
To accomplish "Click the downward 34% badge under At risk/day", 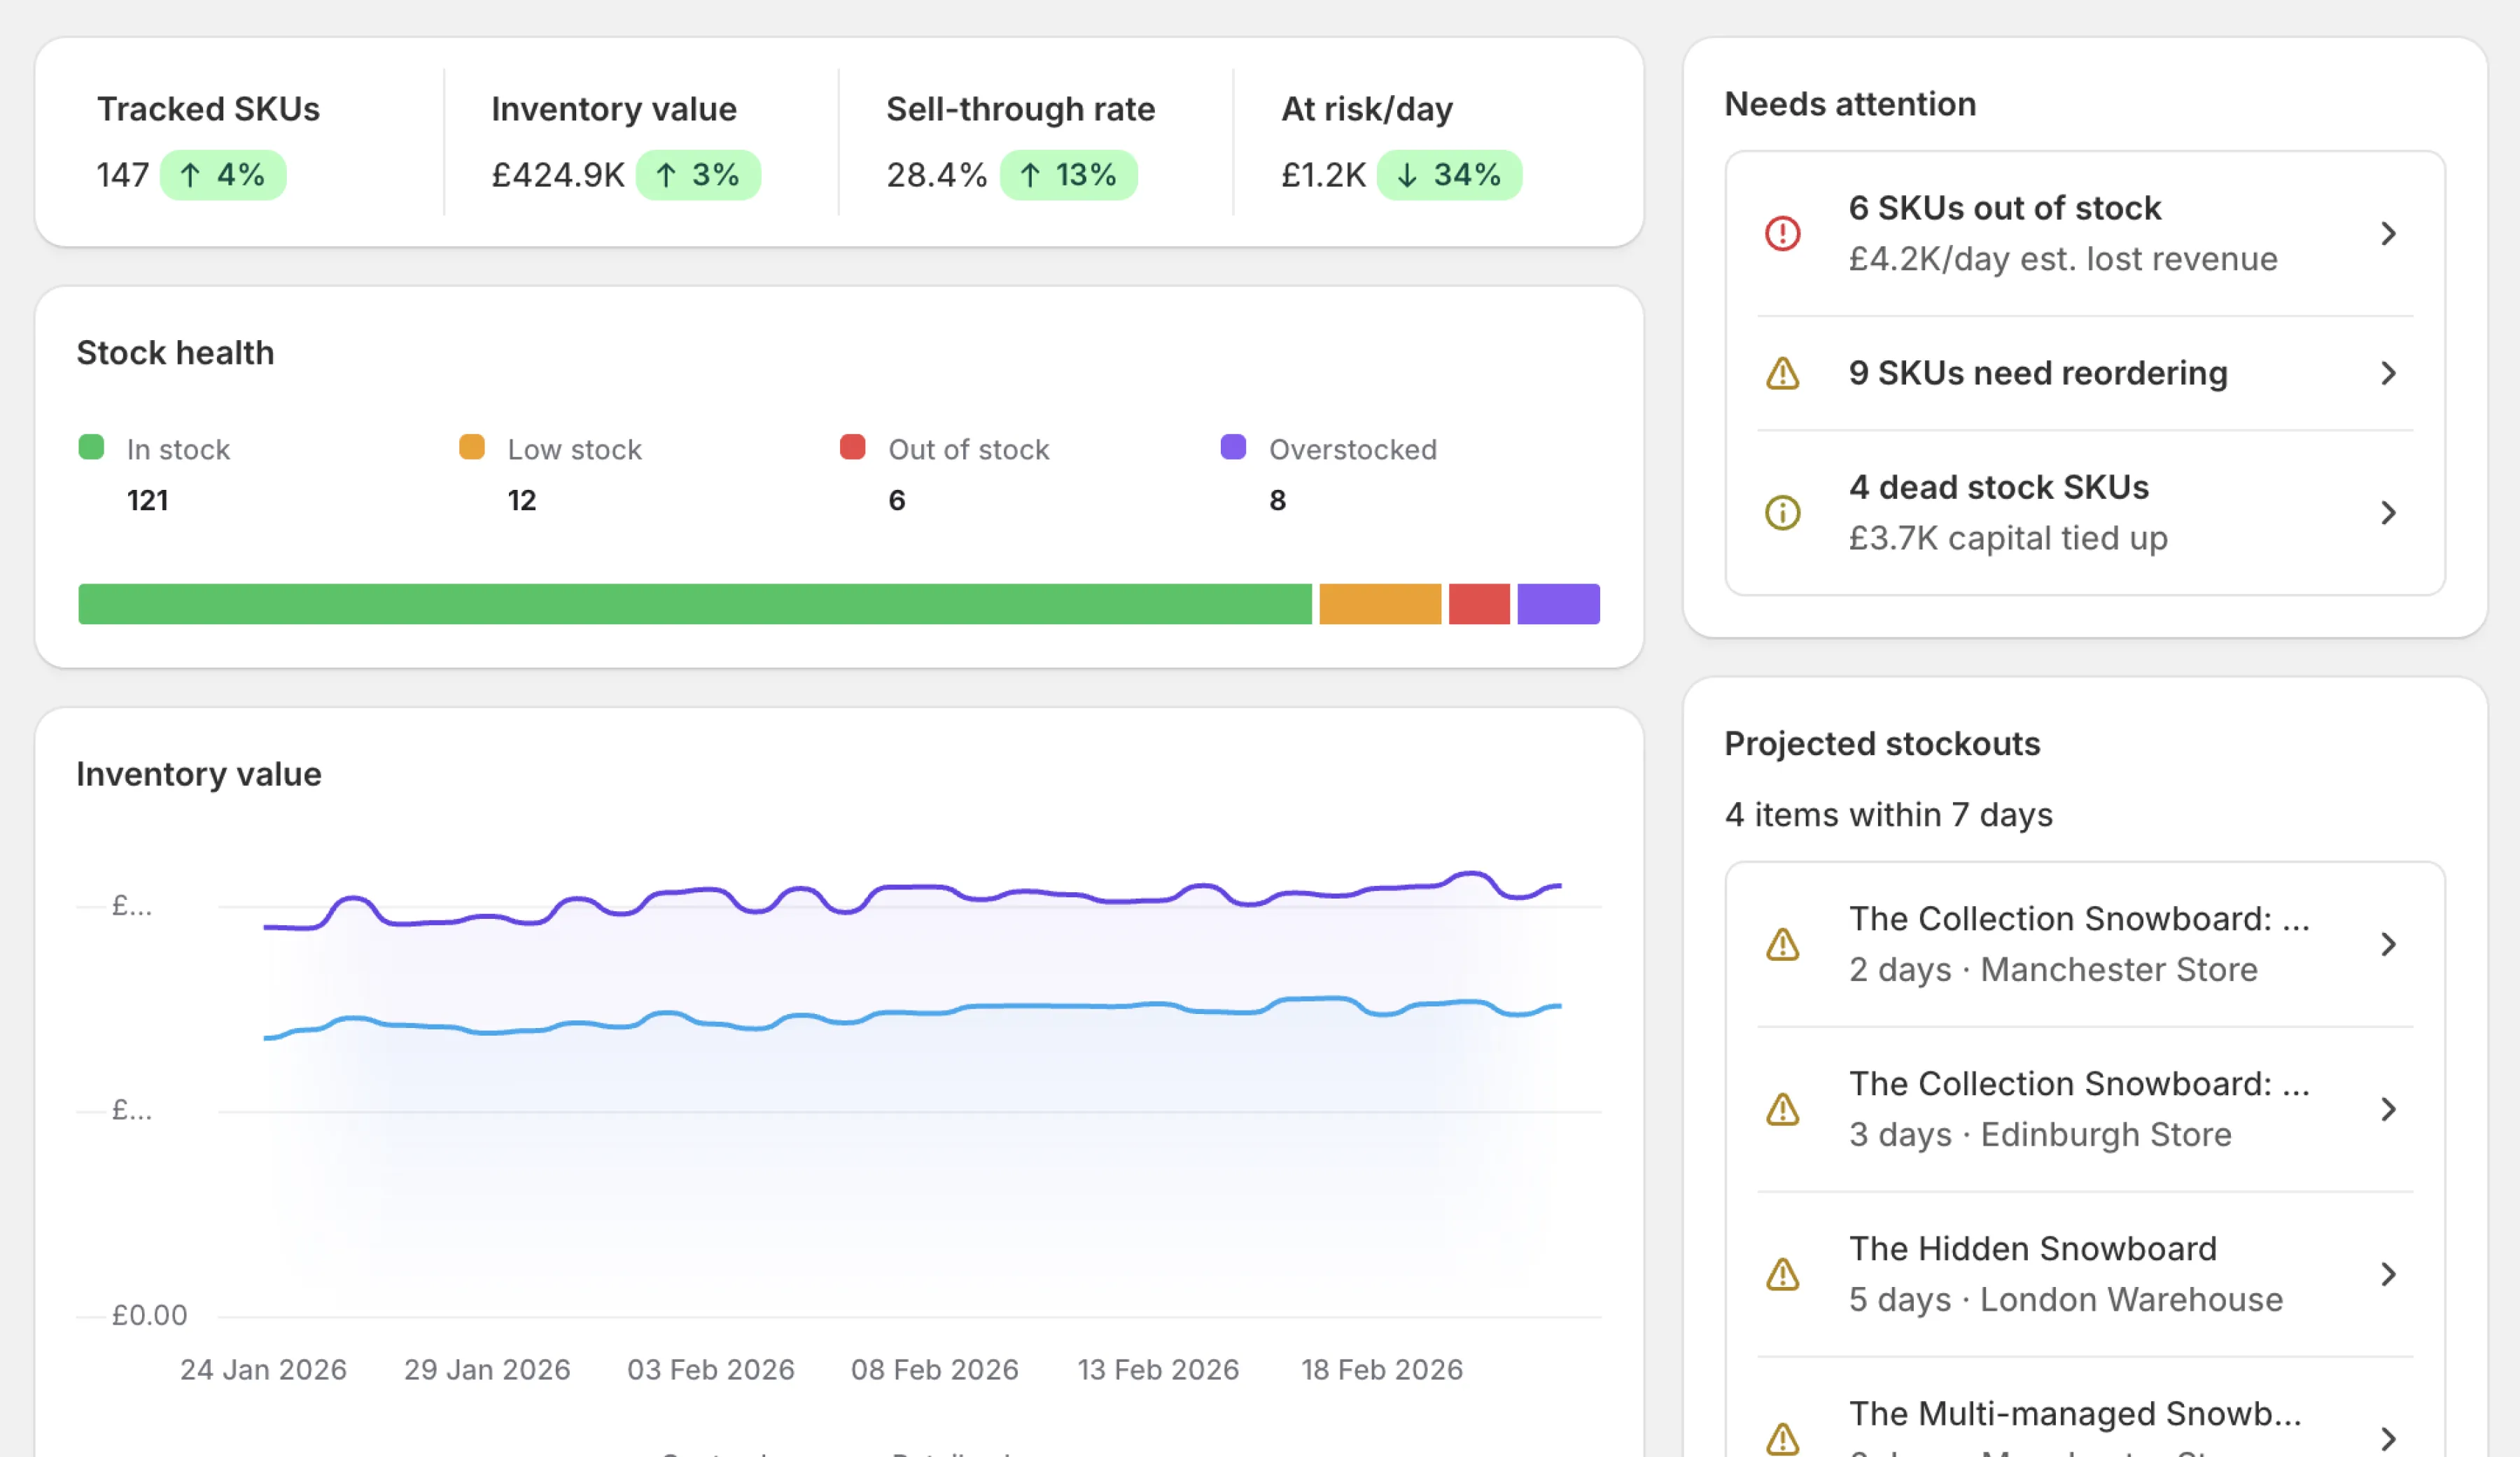I will 1450,175.
